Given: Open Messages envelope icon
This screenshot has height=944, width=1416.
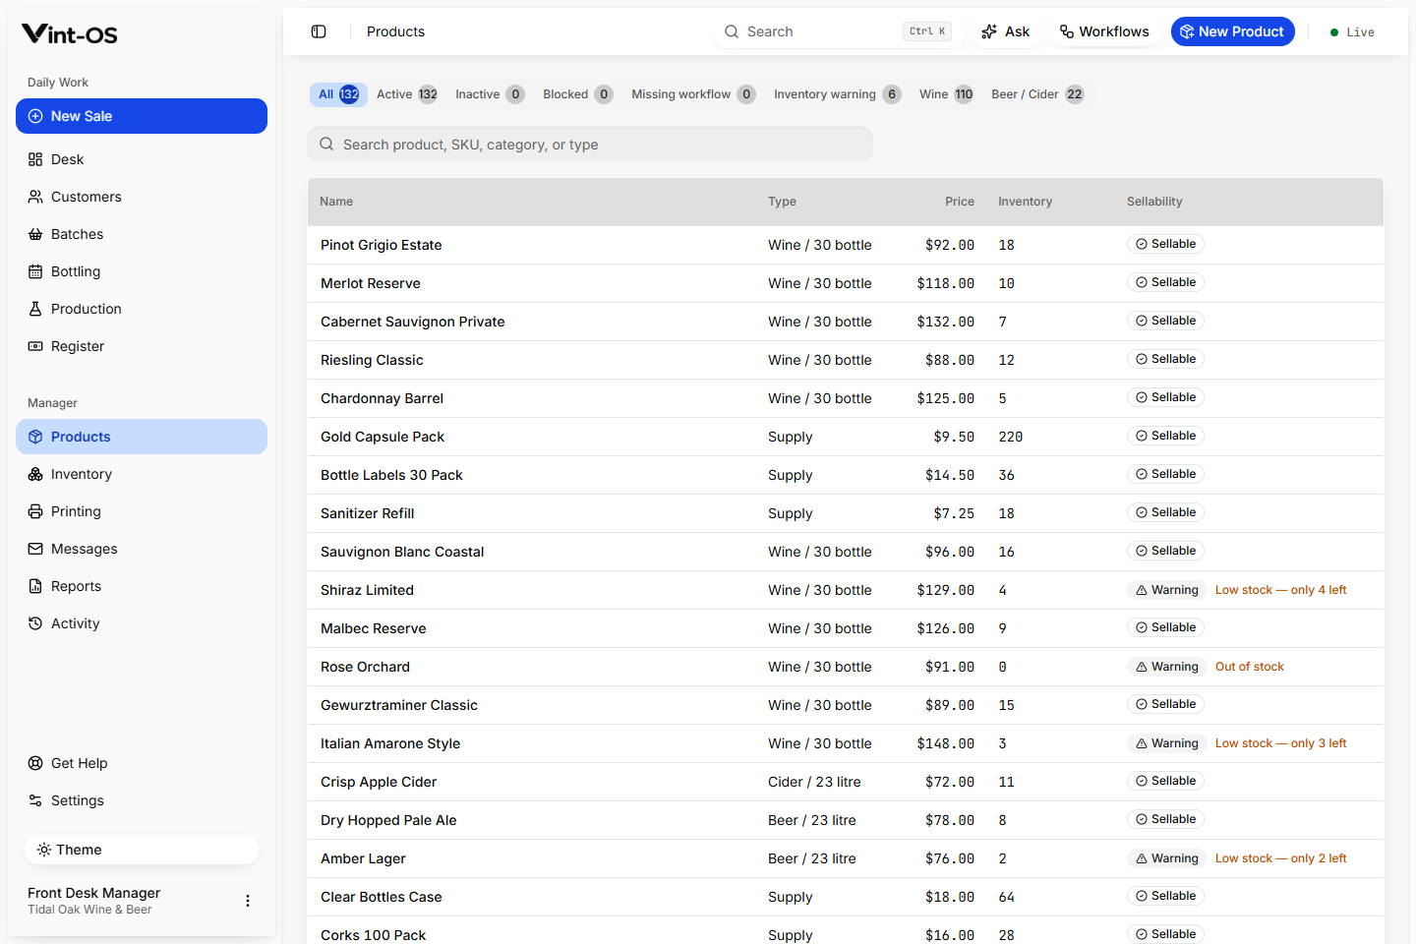Looking at the screenshot, I should click(x=35, y=549).
